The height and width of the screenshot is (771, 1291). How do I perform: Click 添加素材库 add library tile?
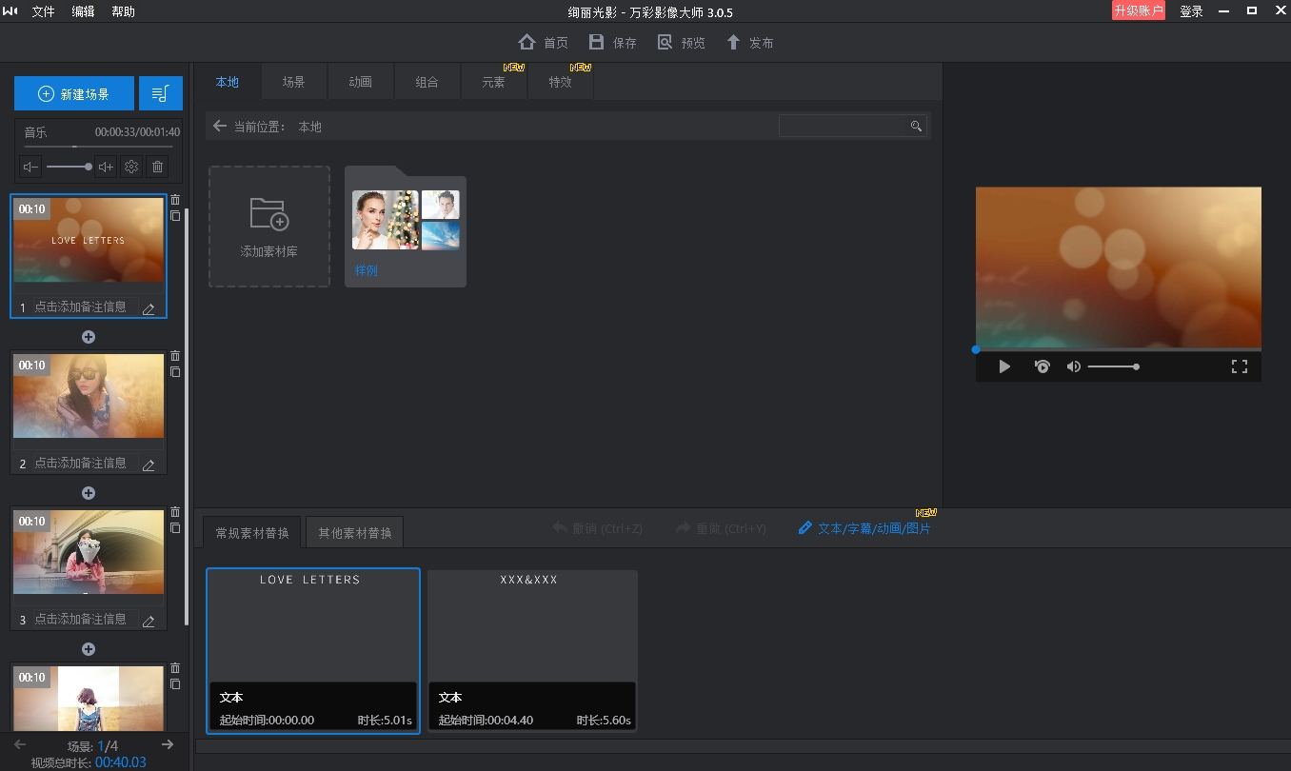[269, 227]
